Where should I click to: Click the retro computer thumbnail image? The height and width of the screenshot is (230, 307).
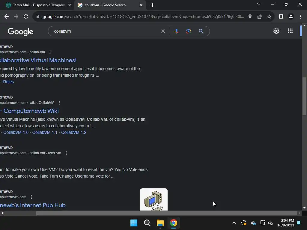pos(154,199)
